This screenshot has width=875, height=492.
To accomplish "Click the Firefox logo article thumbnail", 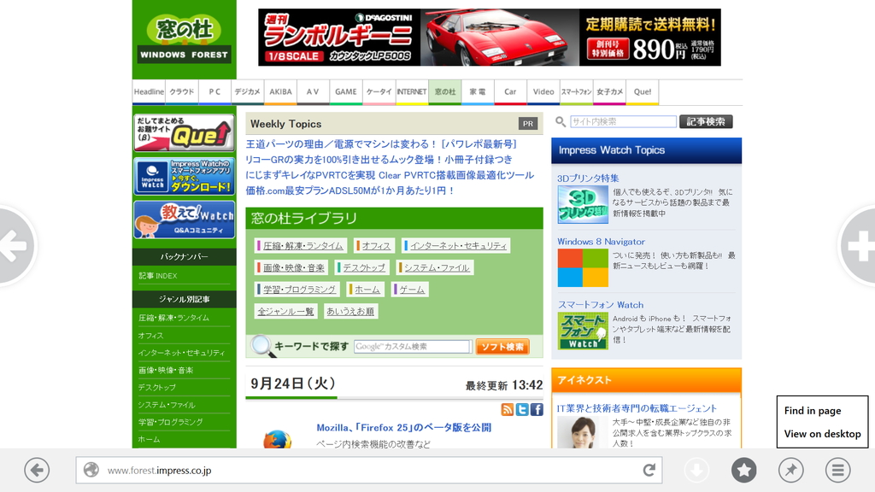I will coord(277,439).
